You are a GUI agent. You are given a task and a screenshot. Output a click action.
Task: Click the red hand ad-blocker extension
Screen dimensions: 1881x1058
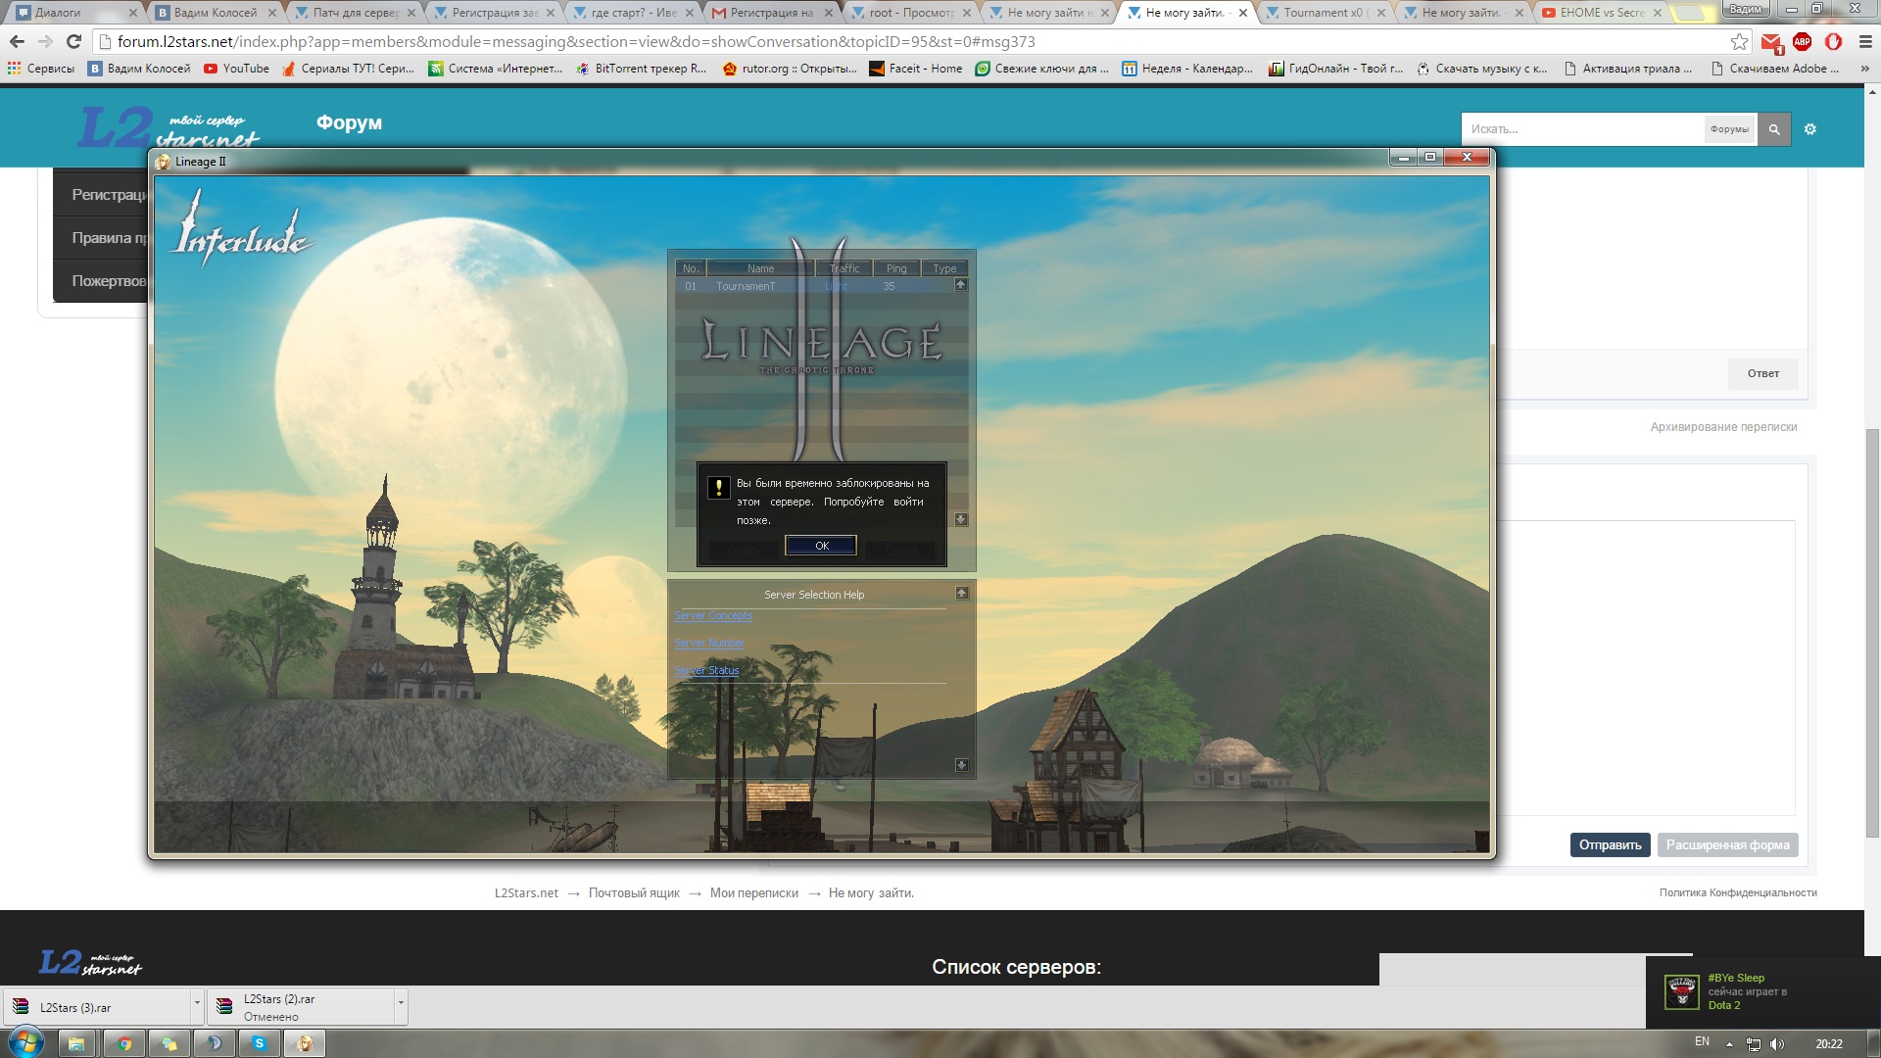click(1833, 41)
